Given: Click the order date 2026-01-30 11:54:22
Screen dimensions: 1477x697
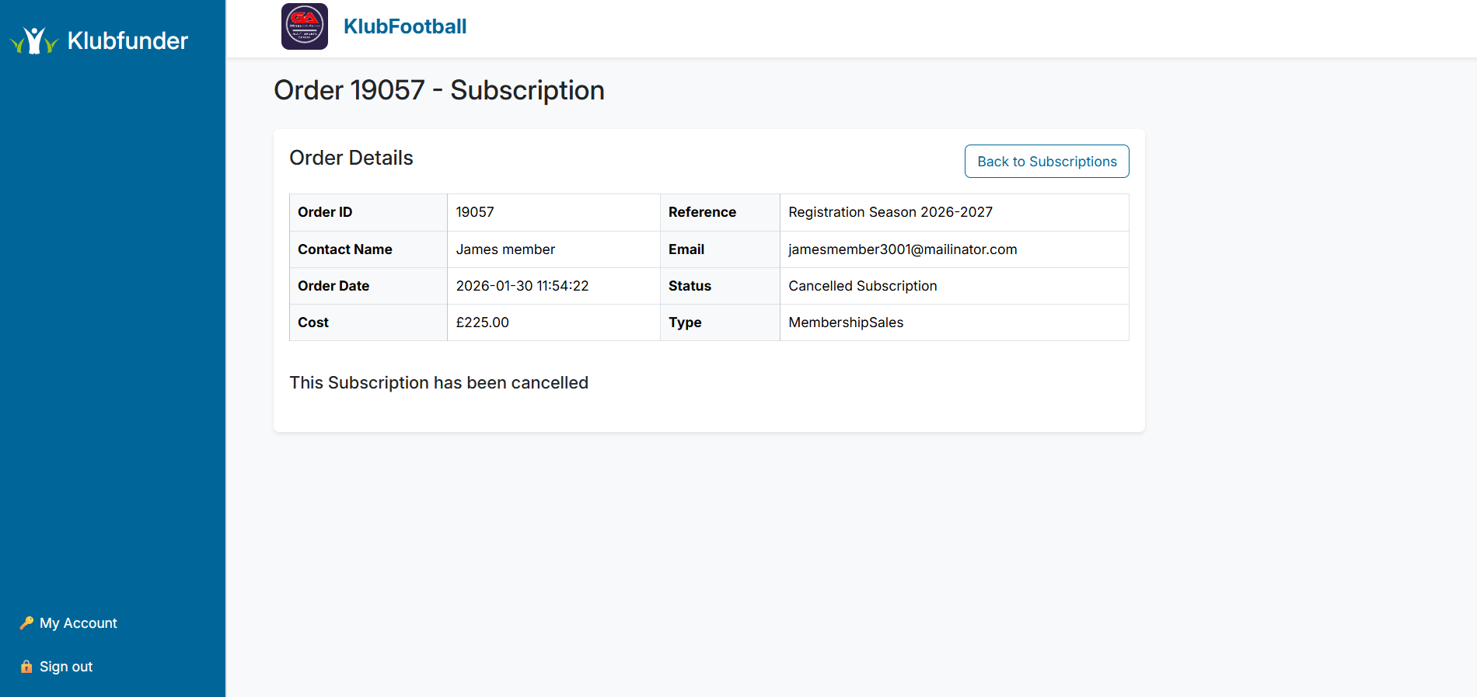Looking at the screenshot, I should pos(522,286).
